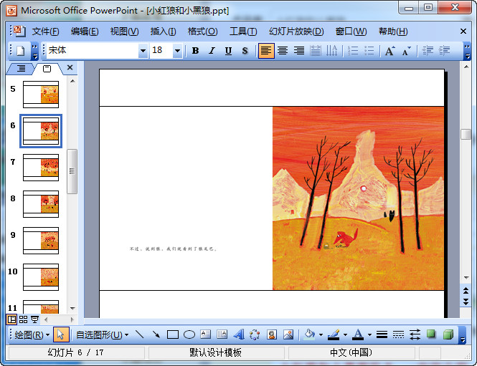Image resolution: width=477 pixels, height=366 pixels.
Task: Set Align Right alignment
Action: (299, 51)
